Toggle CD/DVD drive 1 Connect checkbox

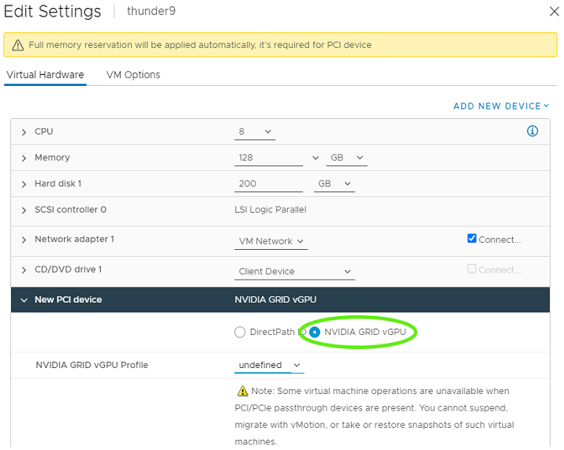[472, 269]
